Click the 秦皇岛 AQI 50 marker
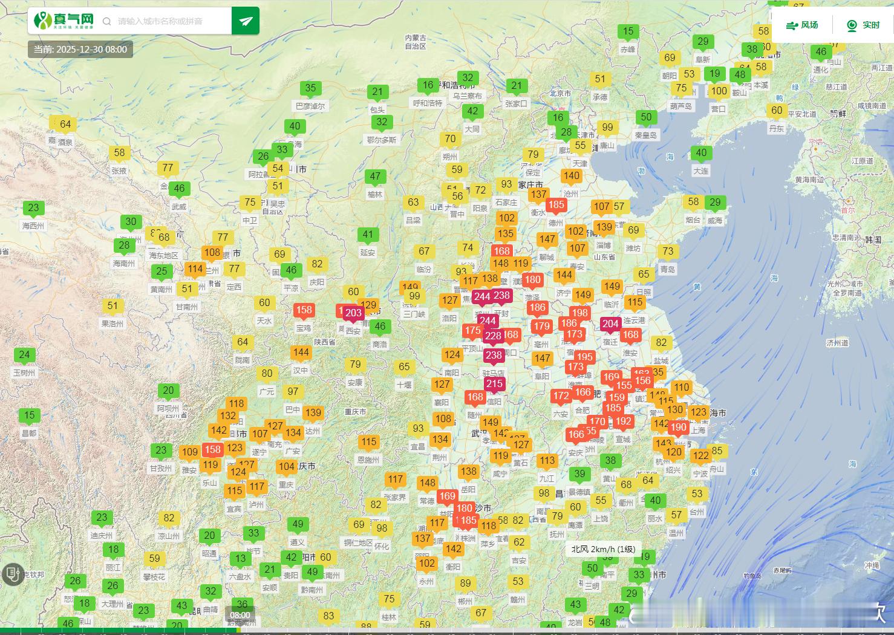This screenshot has width=894, height=635. 646,119
